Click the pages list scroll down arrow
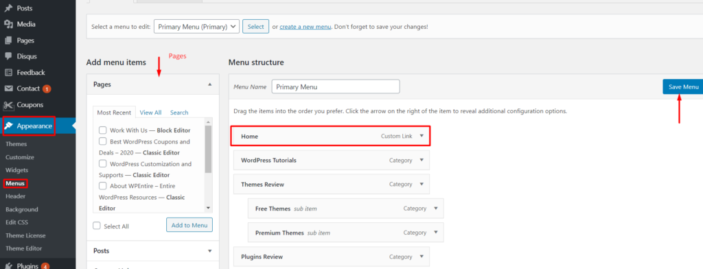Image resolution: width=703 pixels, height=269 pixels. (208, 208)
